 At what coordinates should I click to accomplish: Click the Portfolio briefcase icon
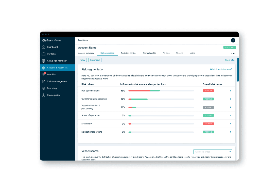43,54
